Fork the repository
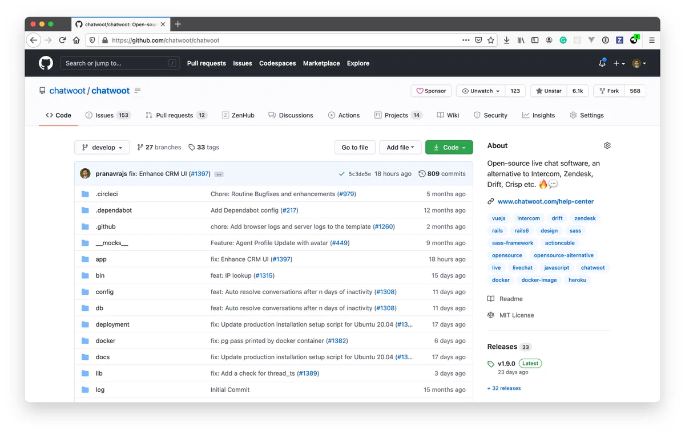Screen dimensions: 685x435 (x=609, y=91)
